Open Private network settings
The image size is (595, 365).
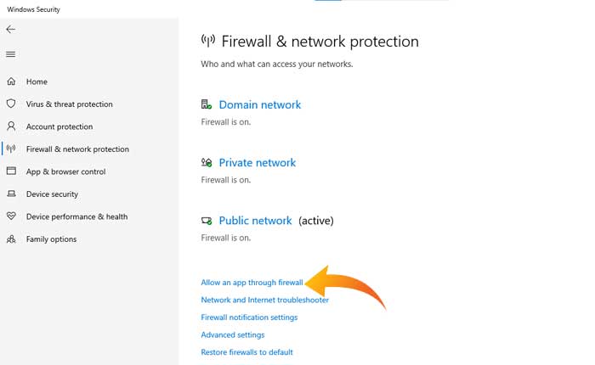(x=257, y=163)
